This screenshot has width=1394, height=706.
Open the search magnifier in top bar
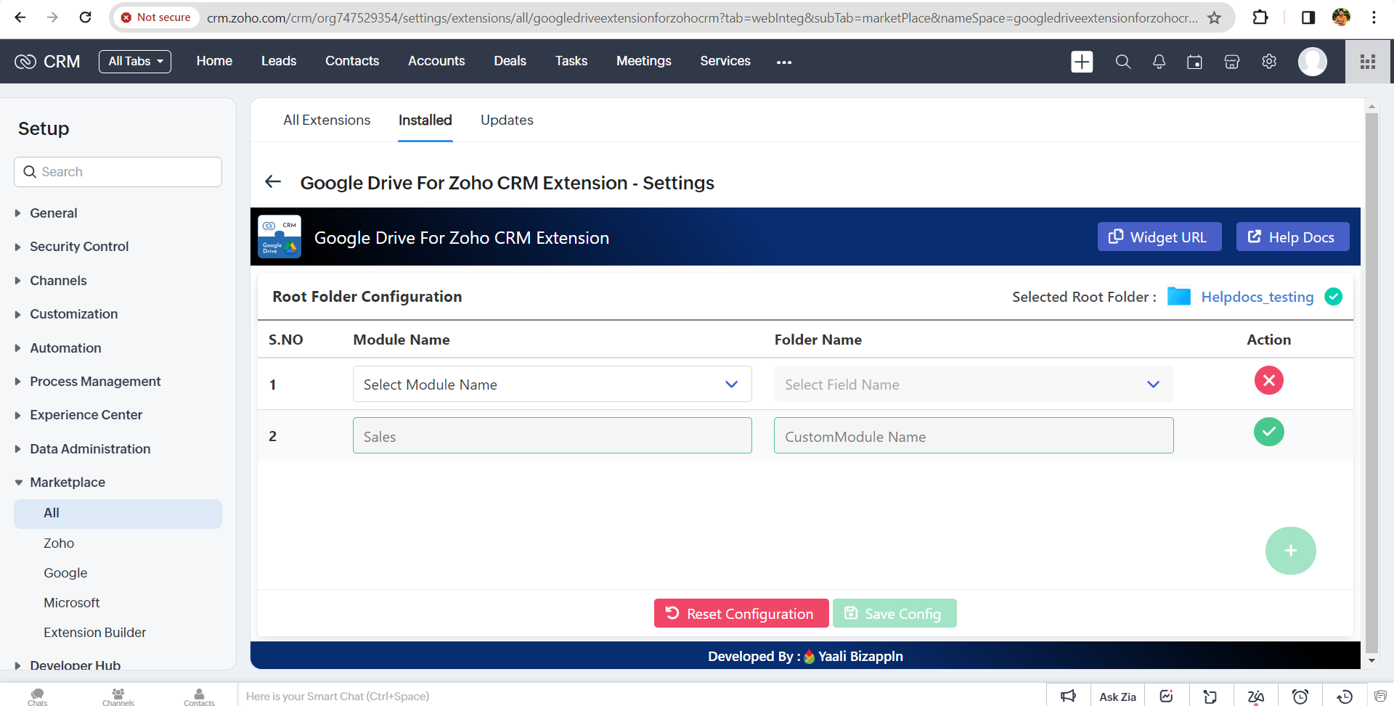tap(1122, 62)
